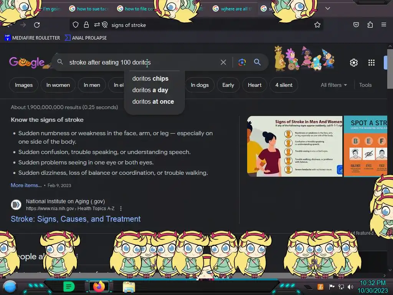Click the orange Java tray icon
The height and width of the screenshot is (295, 393).
click(320, 287)
